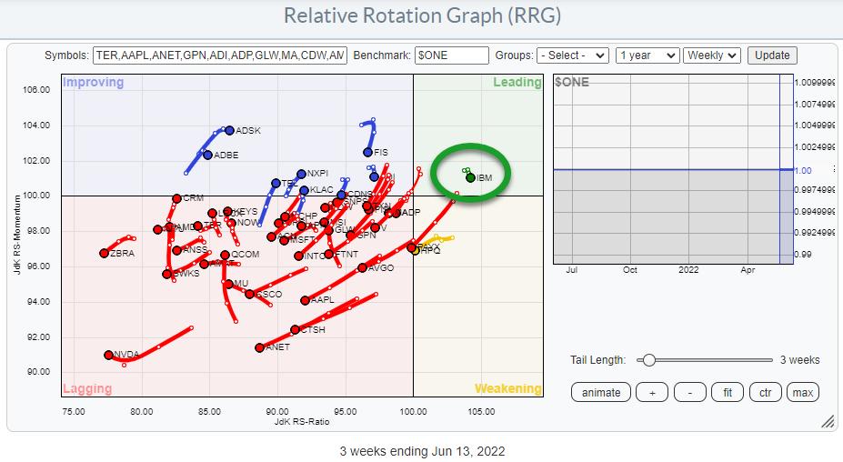Image resolution: width=843 pixels, height=462 pixels.
Task: Click the minus zoom-out button
Action: (690, 393)
